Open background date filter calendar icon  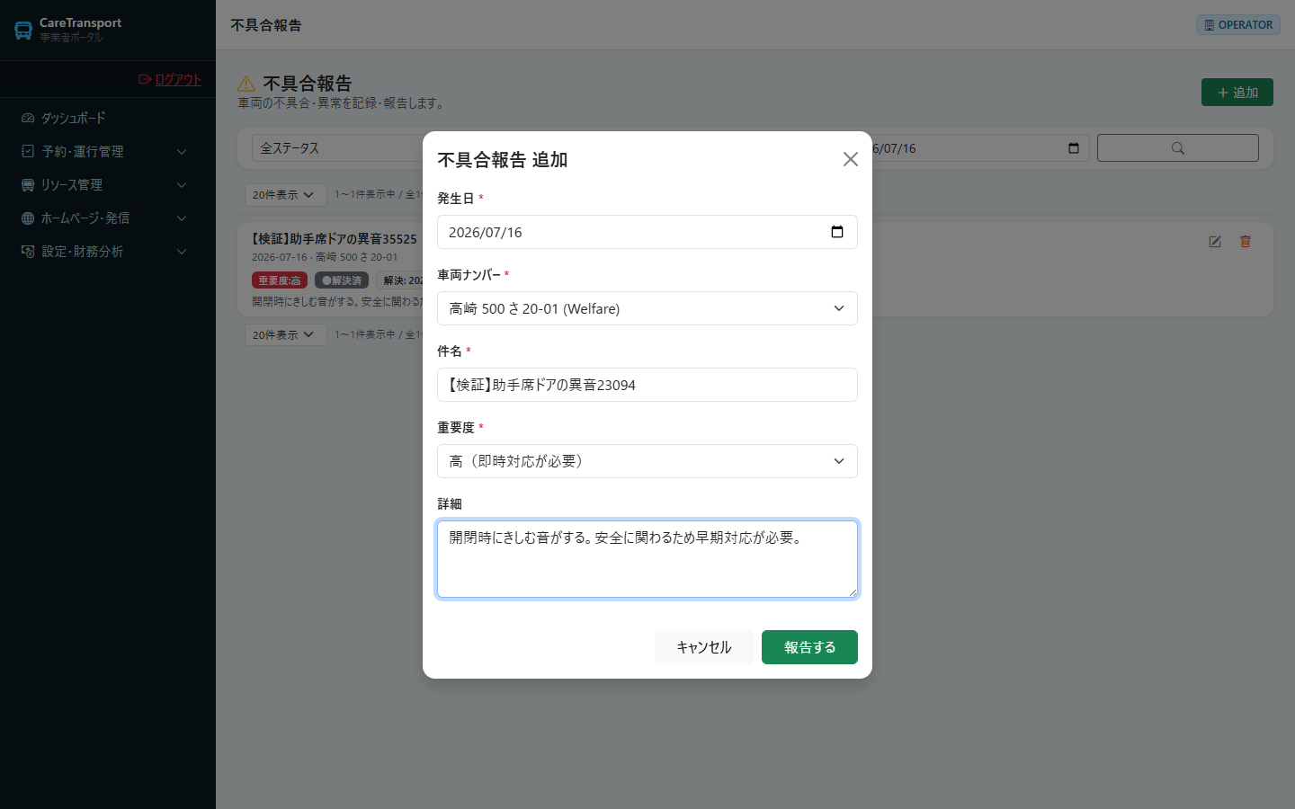tap(1074, 148)
